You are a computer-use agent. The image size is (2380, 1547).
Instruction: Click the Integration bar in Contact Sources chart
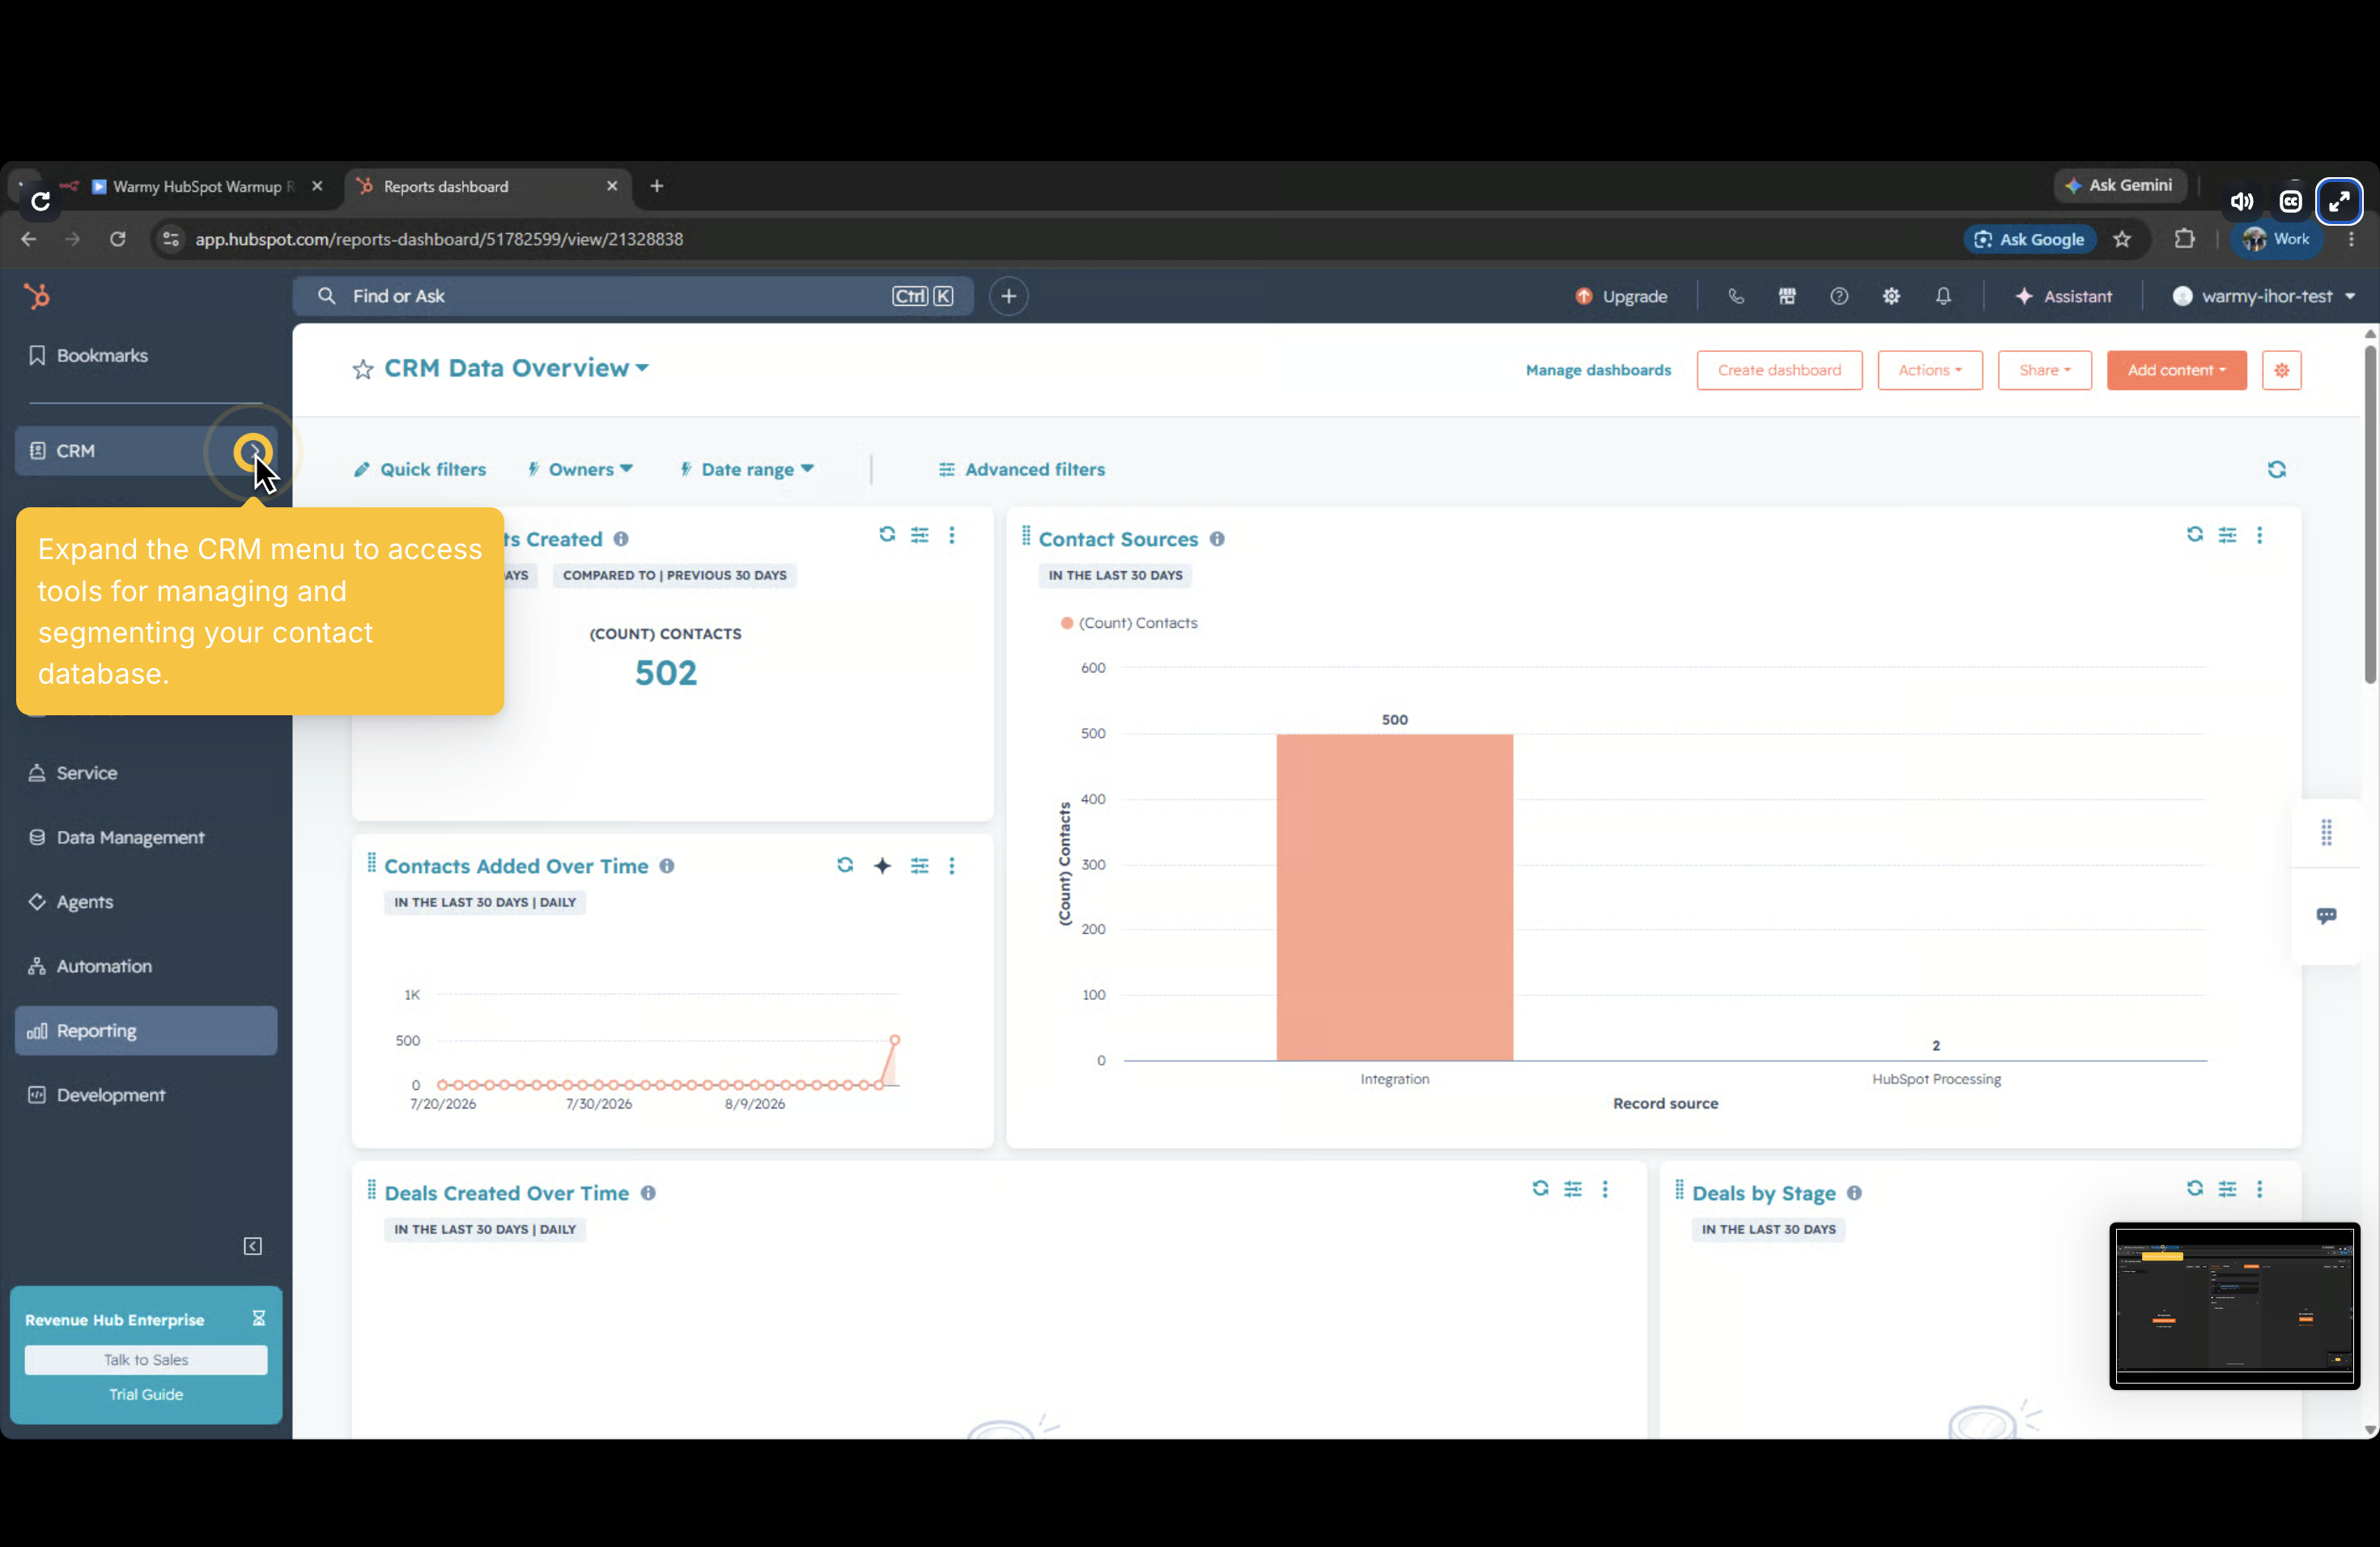click(x=1394, y=897)
